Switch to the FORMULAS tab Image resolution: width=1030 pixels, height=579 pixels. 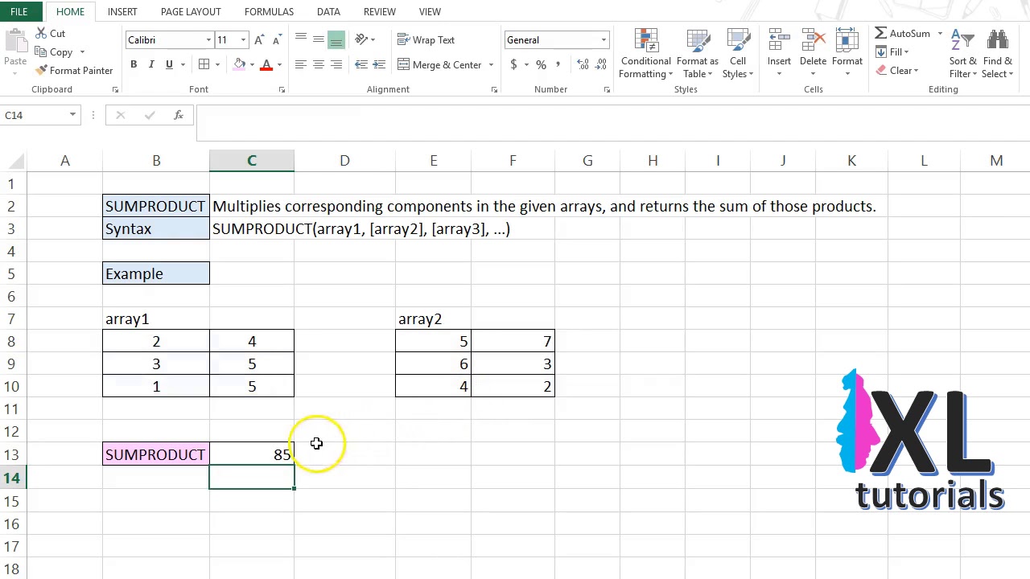tap(269, 11)
